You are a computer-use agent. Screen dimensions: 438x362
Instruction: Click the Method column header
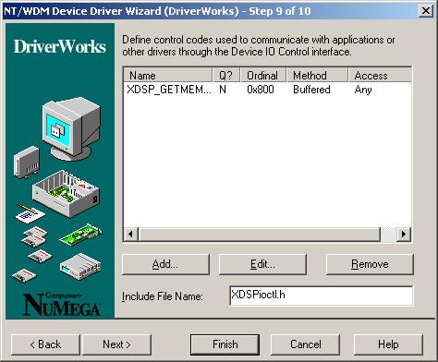(317, 76)
